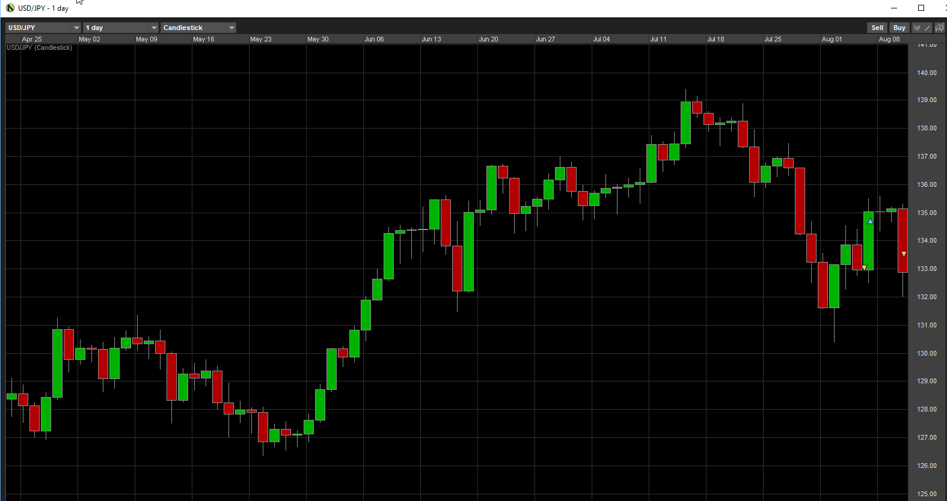Click the bar-chart style icon beside Buy

pyautogui.click(x=917, y=28)
